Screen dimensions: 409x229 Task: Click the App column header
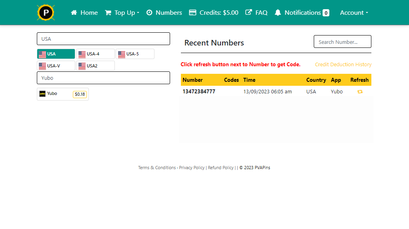pyautogui.click(x=336, y=80)
